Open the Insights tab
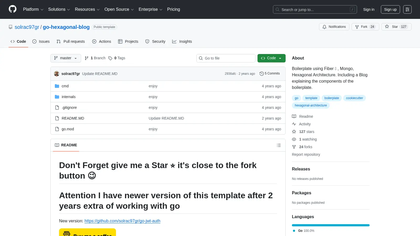This screenshot has width=420, height=236. pyautogui.click(x=182, y=41)
